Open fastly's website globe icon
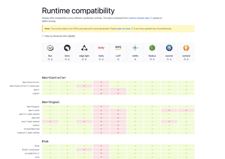Screen dimensions: 225x159 pyautogui.click(x=103, y=60)
